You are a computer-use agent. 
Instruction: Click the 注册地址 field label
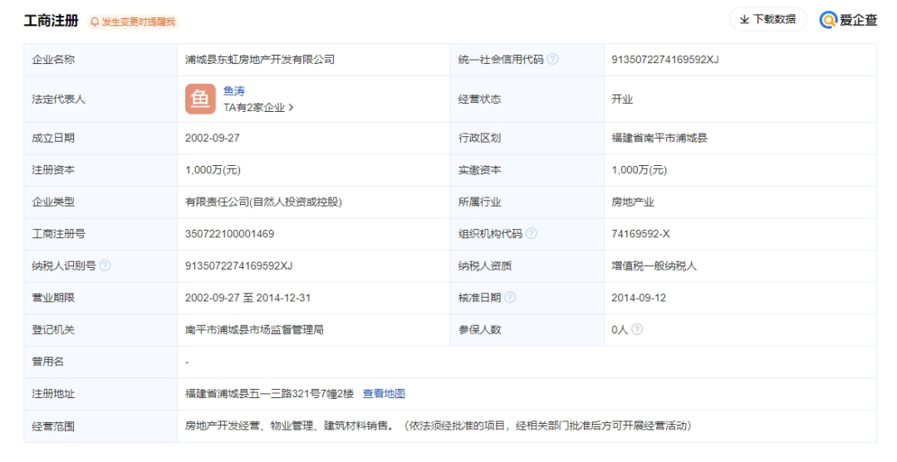click(x=53, y=393)
